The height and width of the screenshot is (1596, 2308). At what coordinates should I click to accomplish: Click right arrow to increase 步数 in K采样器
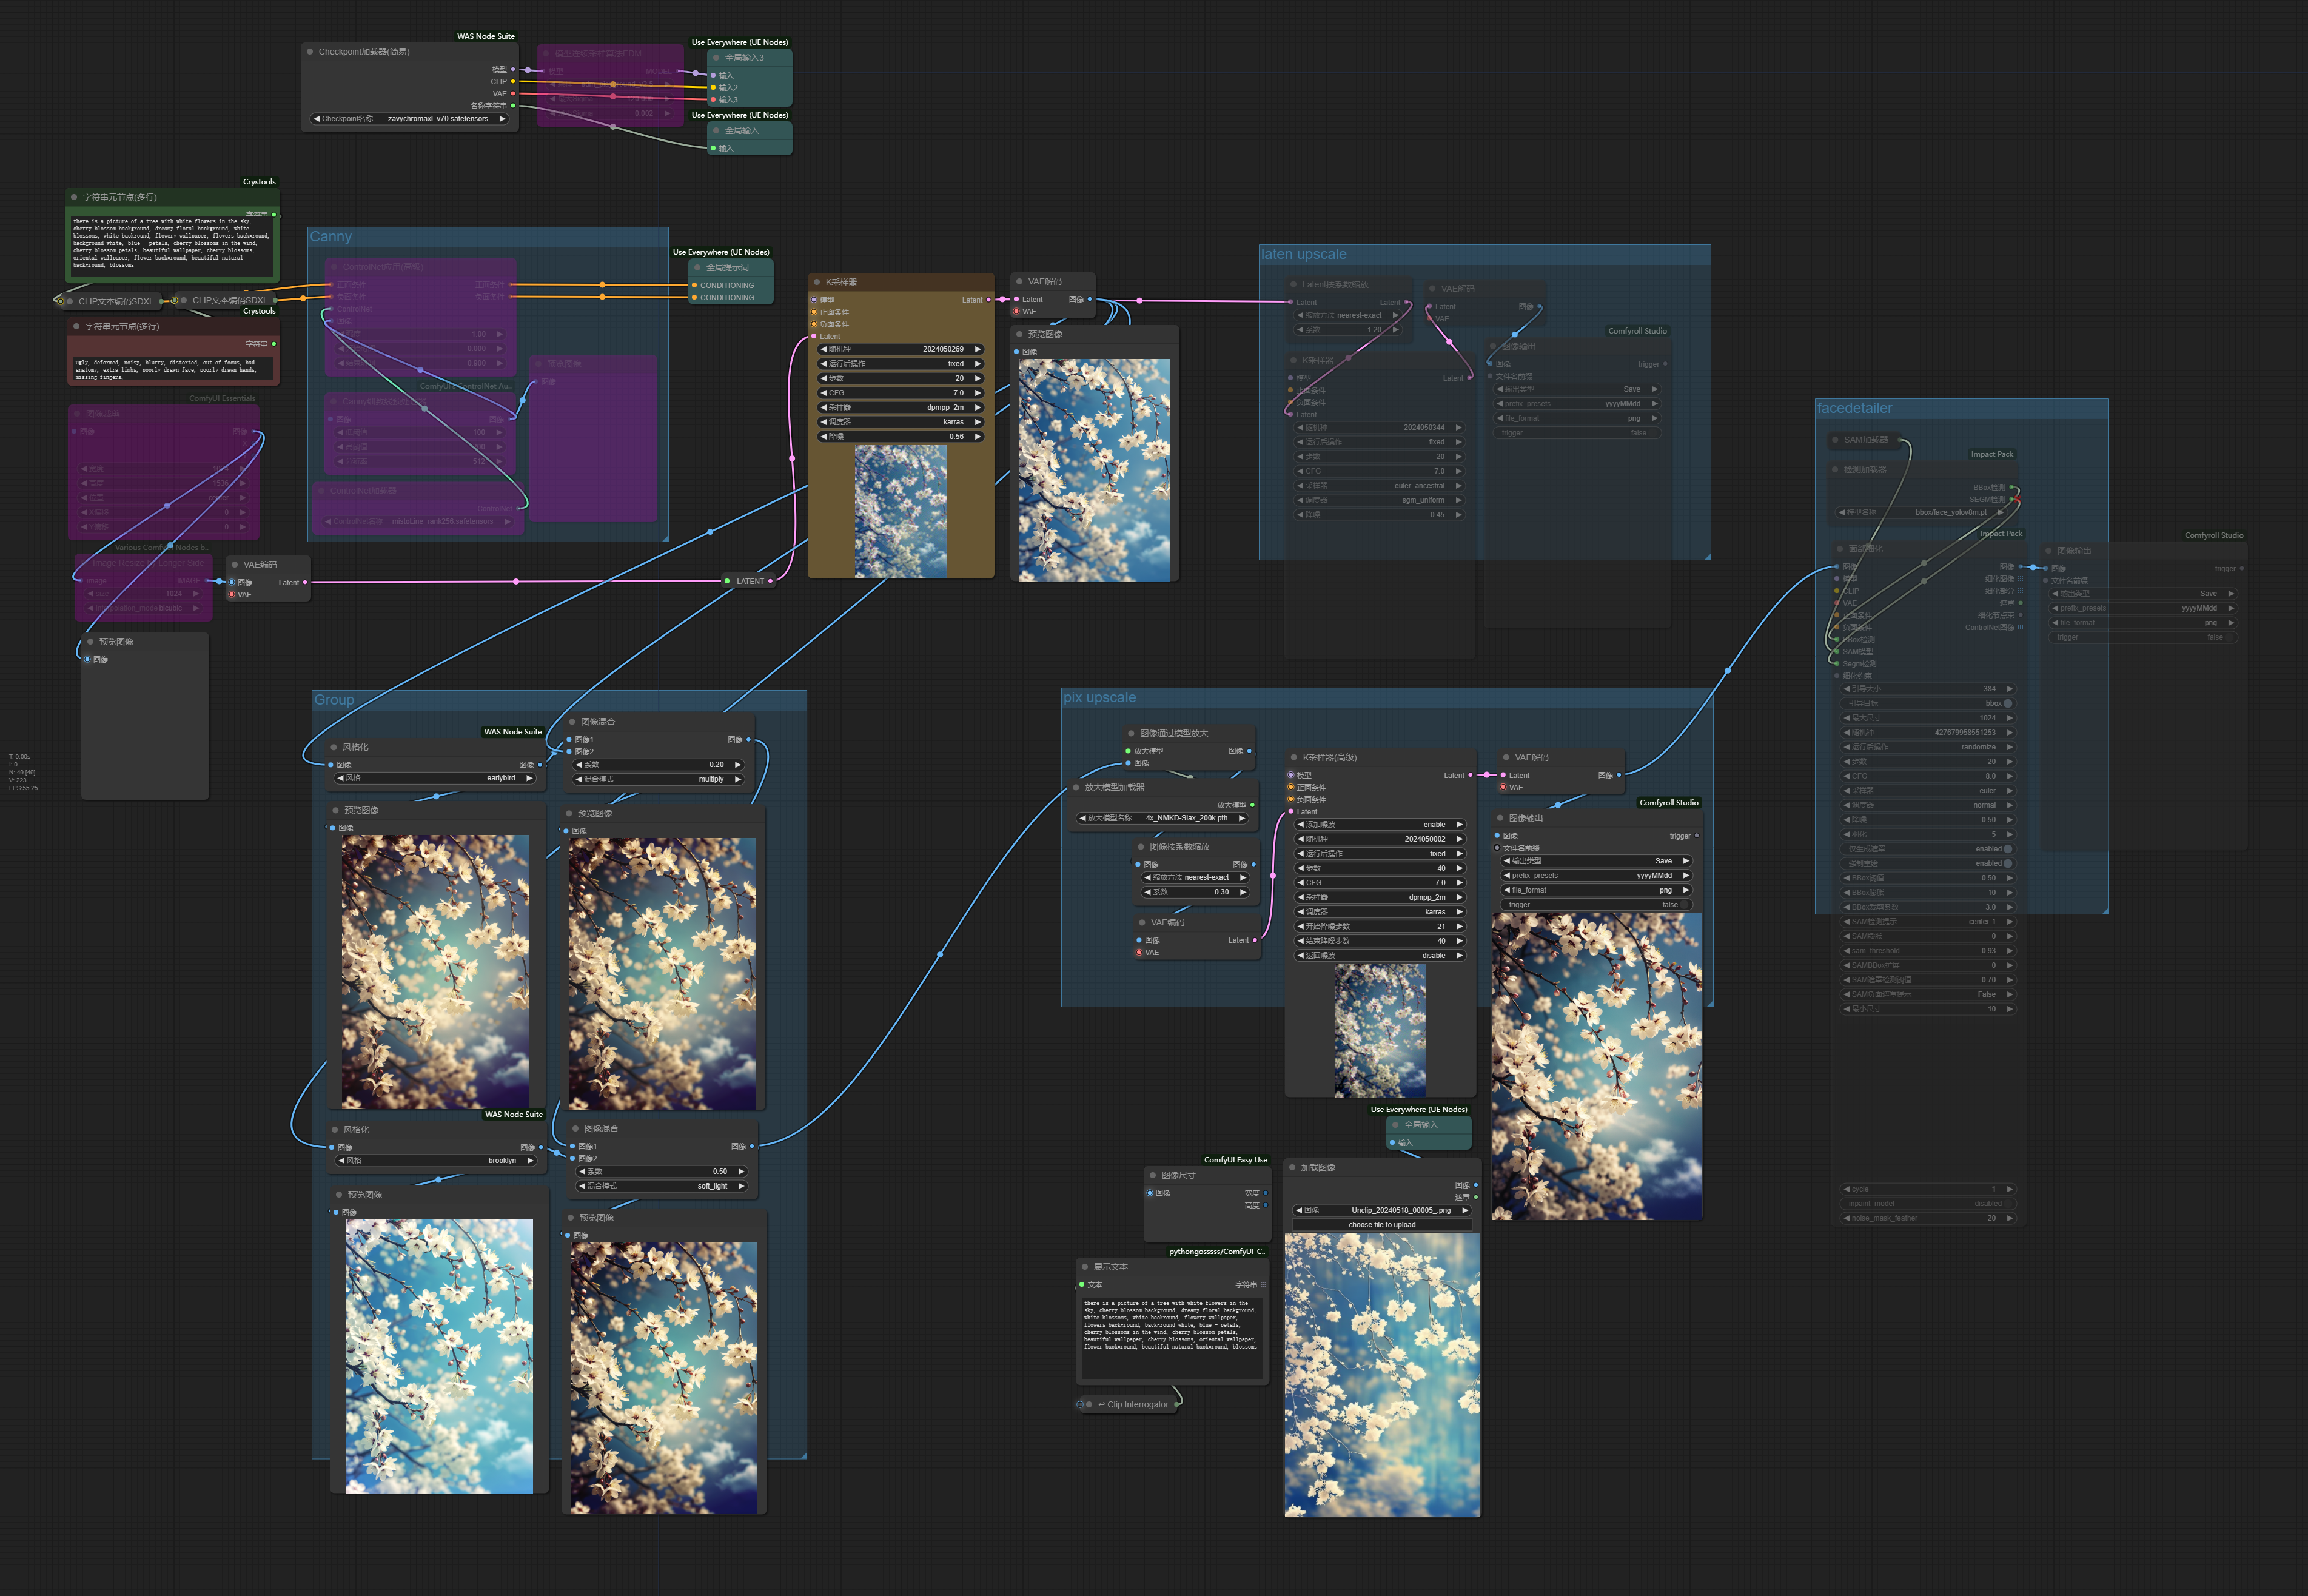click(x=978, y=378)
